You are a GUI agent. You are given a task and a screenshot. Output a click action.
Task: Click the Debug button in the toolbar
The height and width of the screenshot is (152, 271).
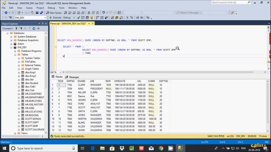pos(67,18)
